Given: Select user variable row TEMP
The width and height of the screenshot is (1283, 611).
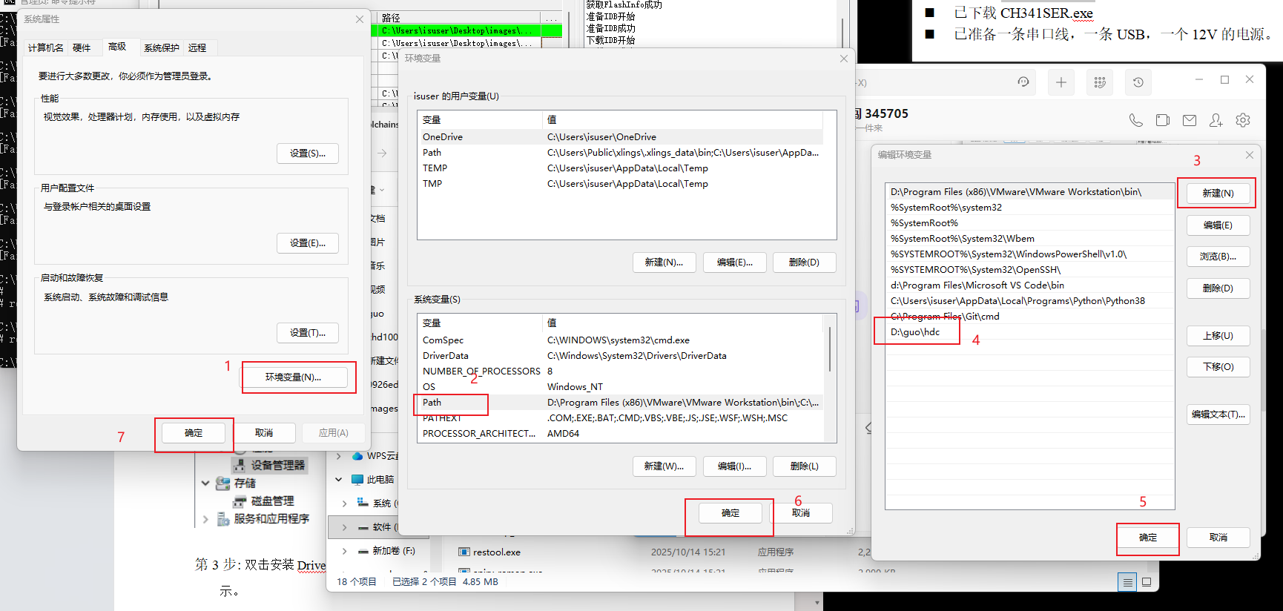Looking at the screenshot, I should click(x=621, y=168).
